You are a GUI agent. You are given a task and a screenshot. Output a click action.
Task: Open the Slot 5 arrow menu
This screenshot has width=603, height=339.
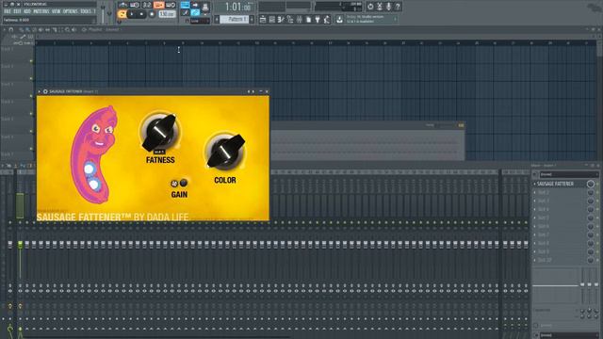click(x=534, y=218)
